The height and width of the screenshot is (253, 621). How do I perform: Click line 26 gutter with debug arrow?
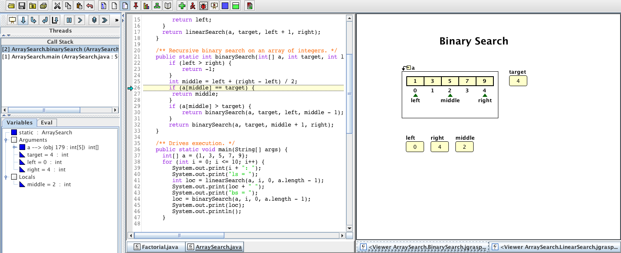pyautogui.click(x=130, y=88)
